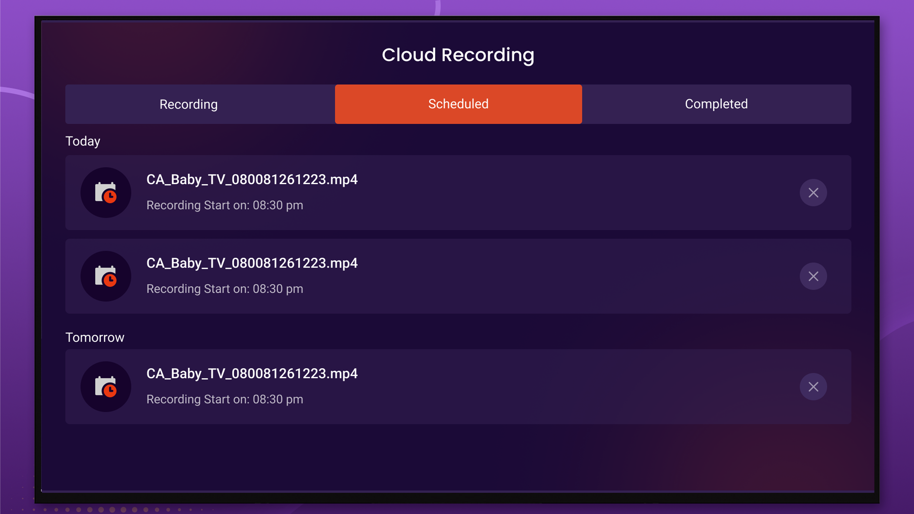Click schedule calendar icon of second Today recording
This screenshot has height=514, width=914.
pos(106,276)
